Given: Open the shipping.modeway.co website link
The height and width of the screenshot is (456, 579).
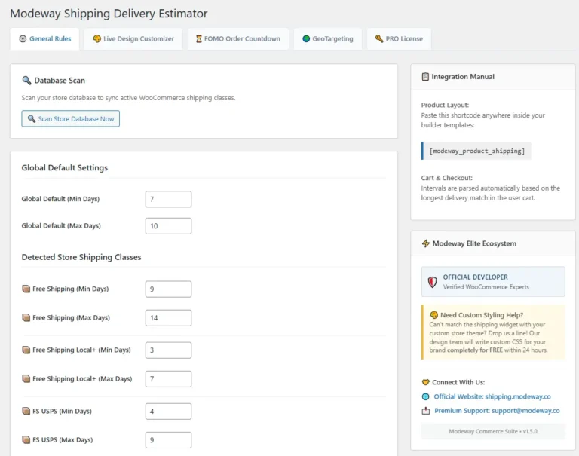Looking at the screenshot, I should click(492, 396).
